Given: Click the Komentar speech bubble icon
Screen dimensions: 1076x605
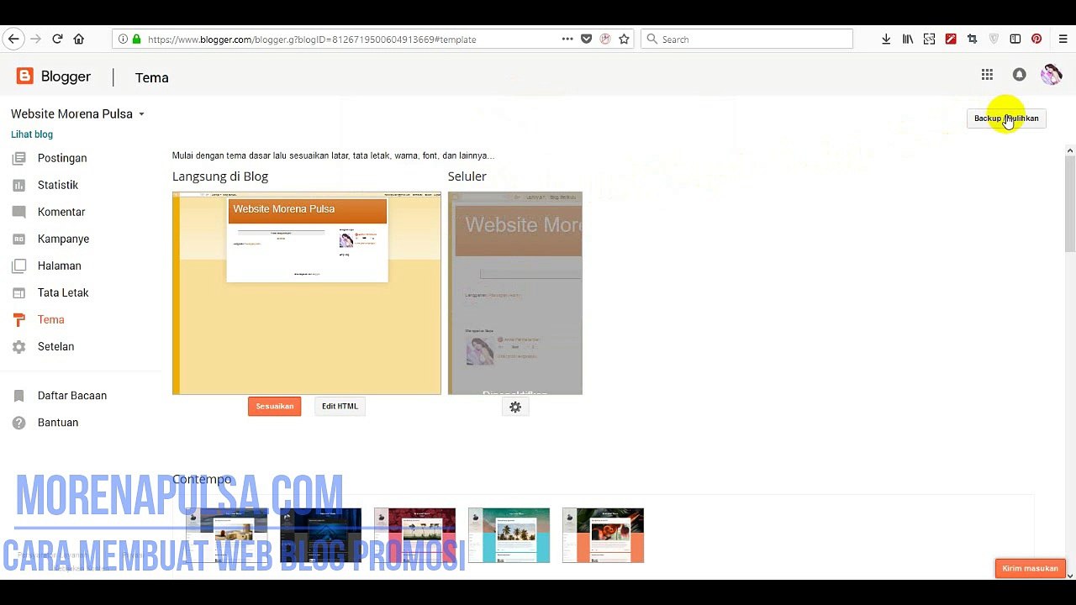Looking at the screenshot, I should (x=19, y=212).
